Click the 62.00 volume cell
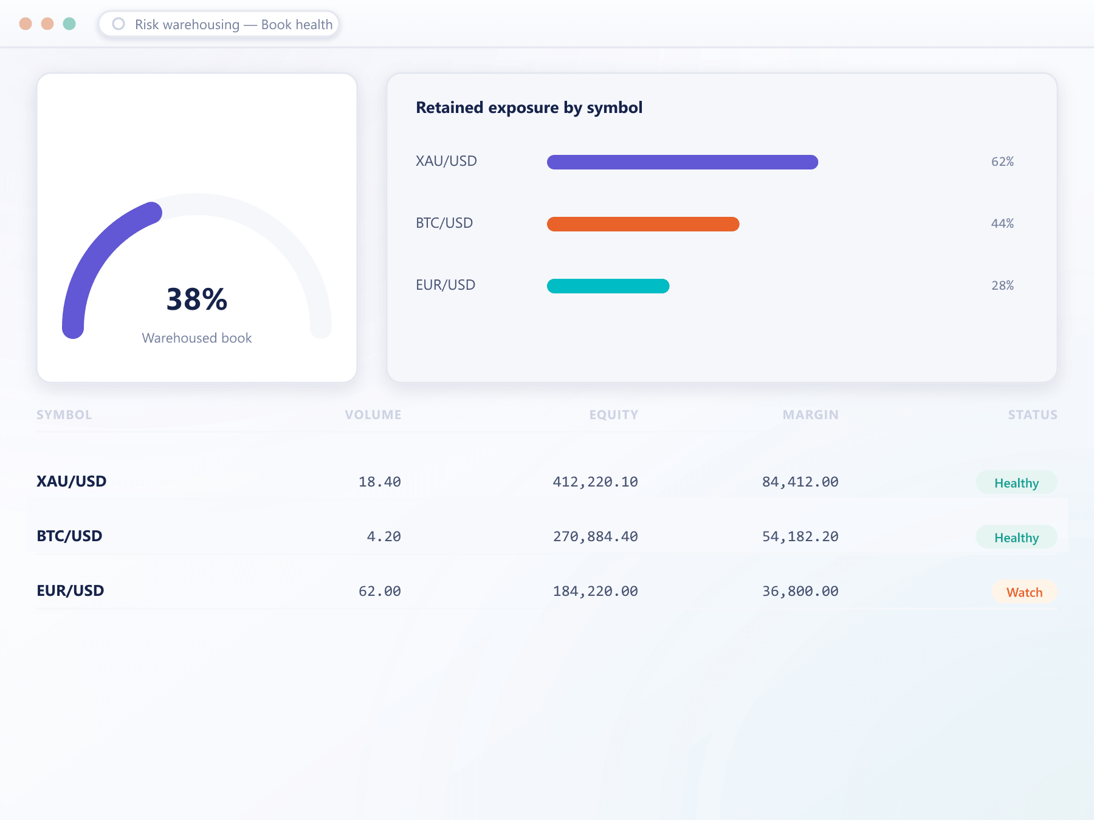 [x=380, y=591]
